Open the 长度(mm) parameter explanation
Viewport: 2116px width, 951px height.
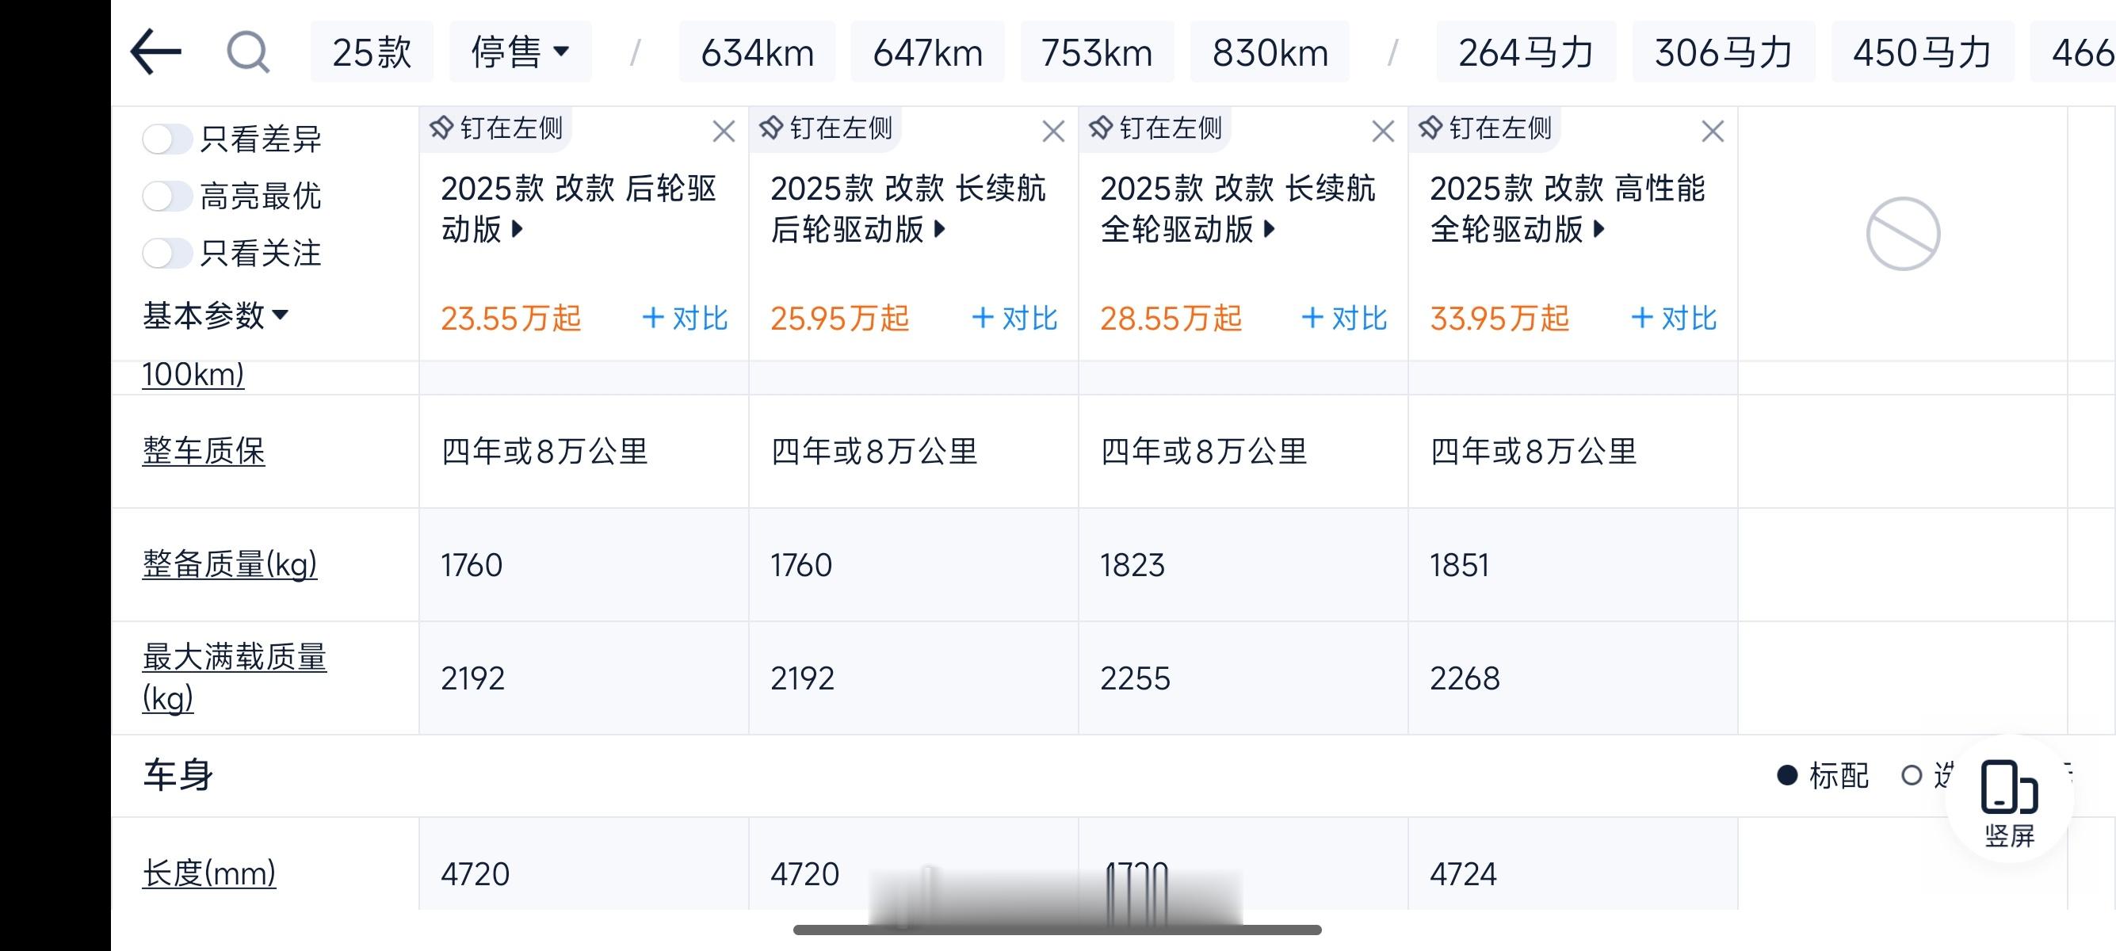click(208, 873)
